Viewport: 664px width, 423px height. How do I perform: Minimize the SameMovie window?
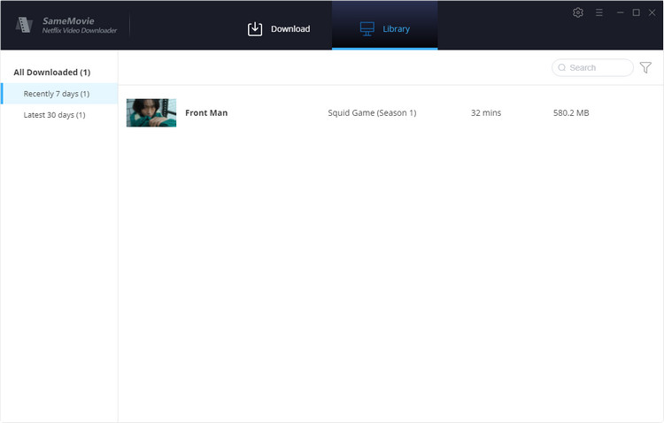[620, 12]
